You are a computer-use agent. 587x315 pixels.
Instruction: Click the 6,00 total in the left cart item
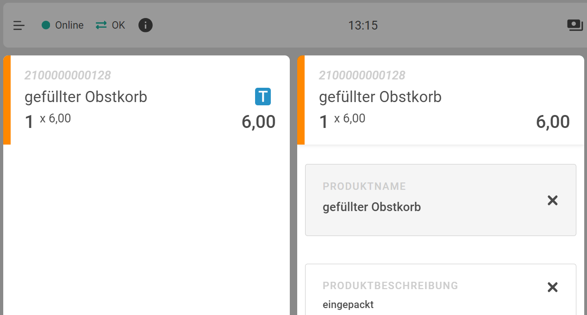[x=258, y=122]
